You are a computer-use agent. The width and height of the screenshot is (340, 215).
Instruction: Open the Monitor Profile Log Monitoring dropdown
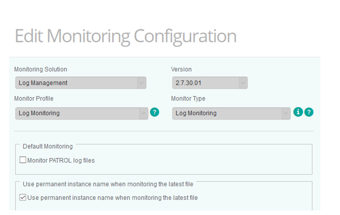click(x=82, y=113)
